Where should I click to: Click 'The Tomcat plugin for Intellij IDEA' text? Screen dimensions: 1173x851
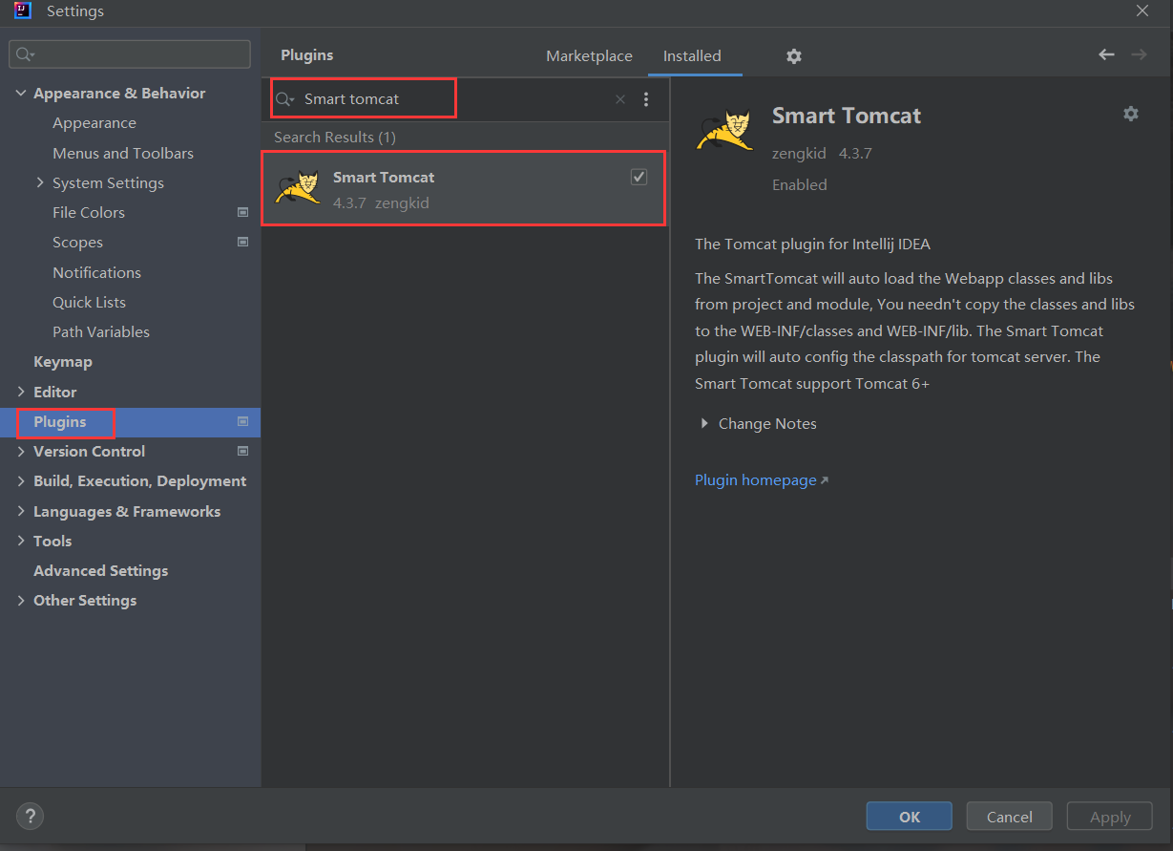click(x=812, y=244)
